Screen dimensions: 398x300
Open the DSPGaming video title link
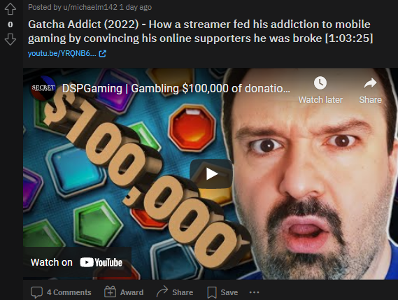point(176,89)
